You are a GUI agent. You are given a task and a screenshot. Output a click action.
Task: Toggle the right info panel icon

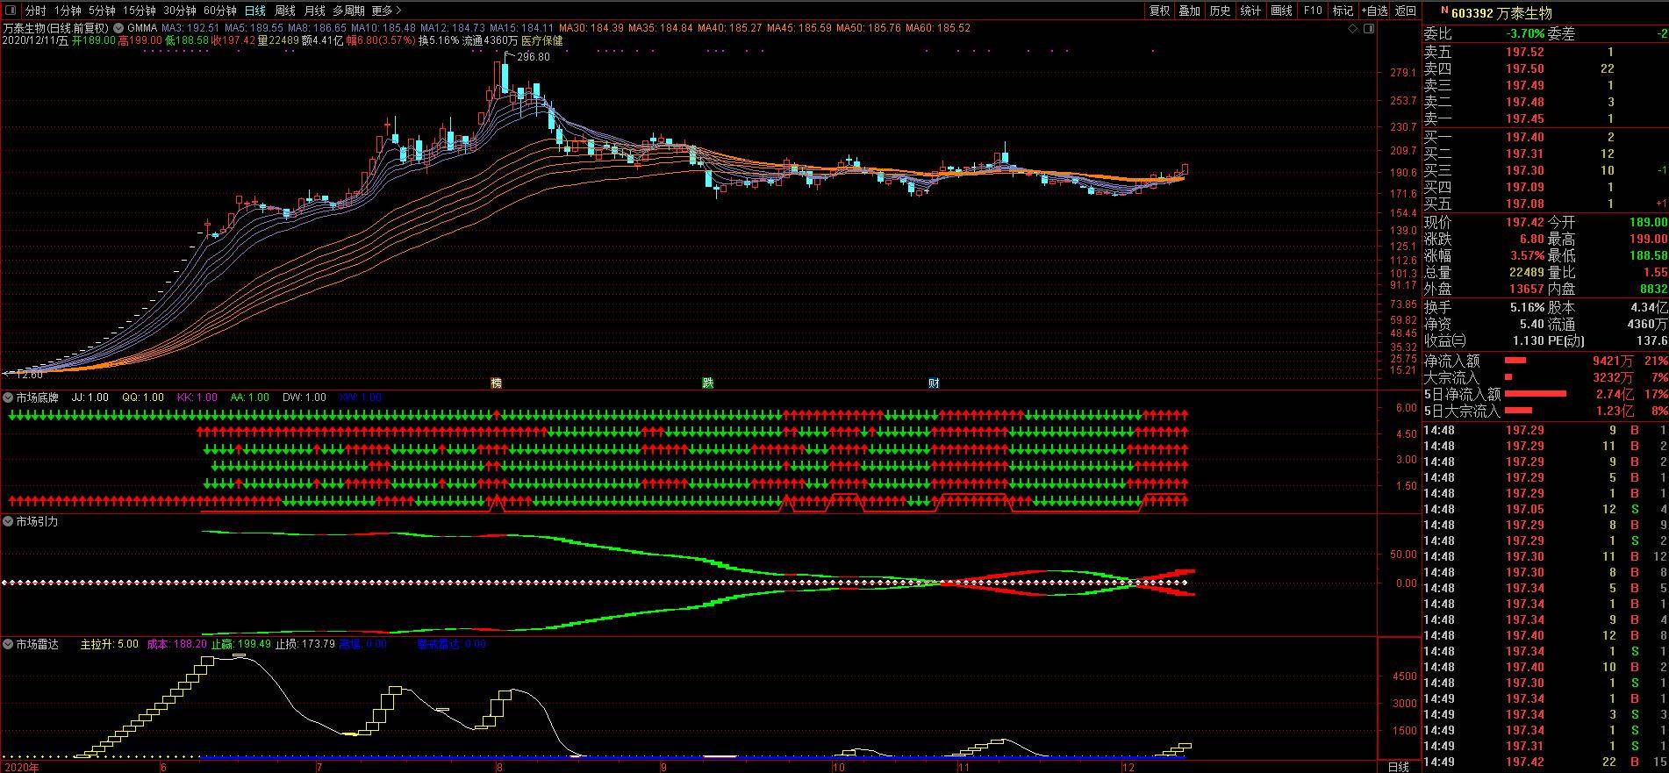(1370, 29)
